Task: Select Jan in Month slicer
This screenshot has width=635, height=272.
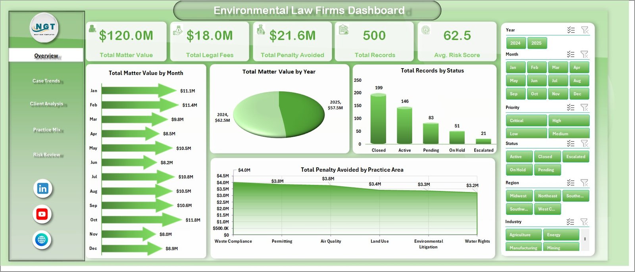Action: click(x=516, y=67)
